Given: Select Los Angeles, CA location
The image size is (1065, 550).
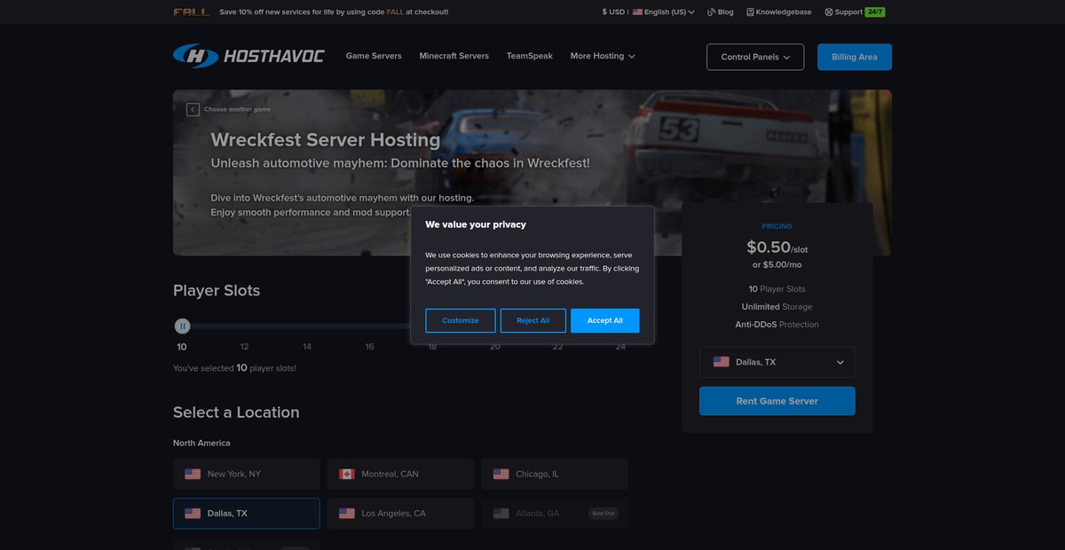Looking at the screenshot, I should [x=401, y=513].
